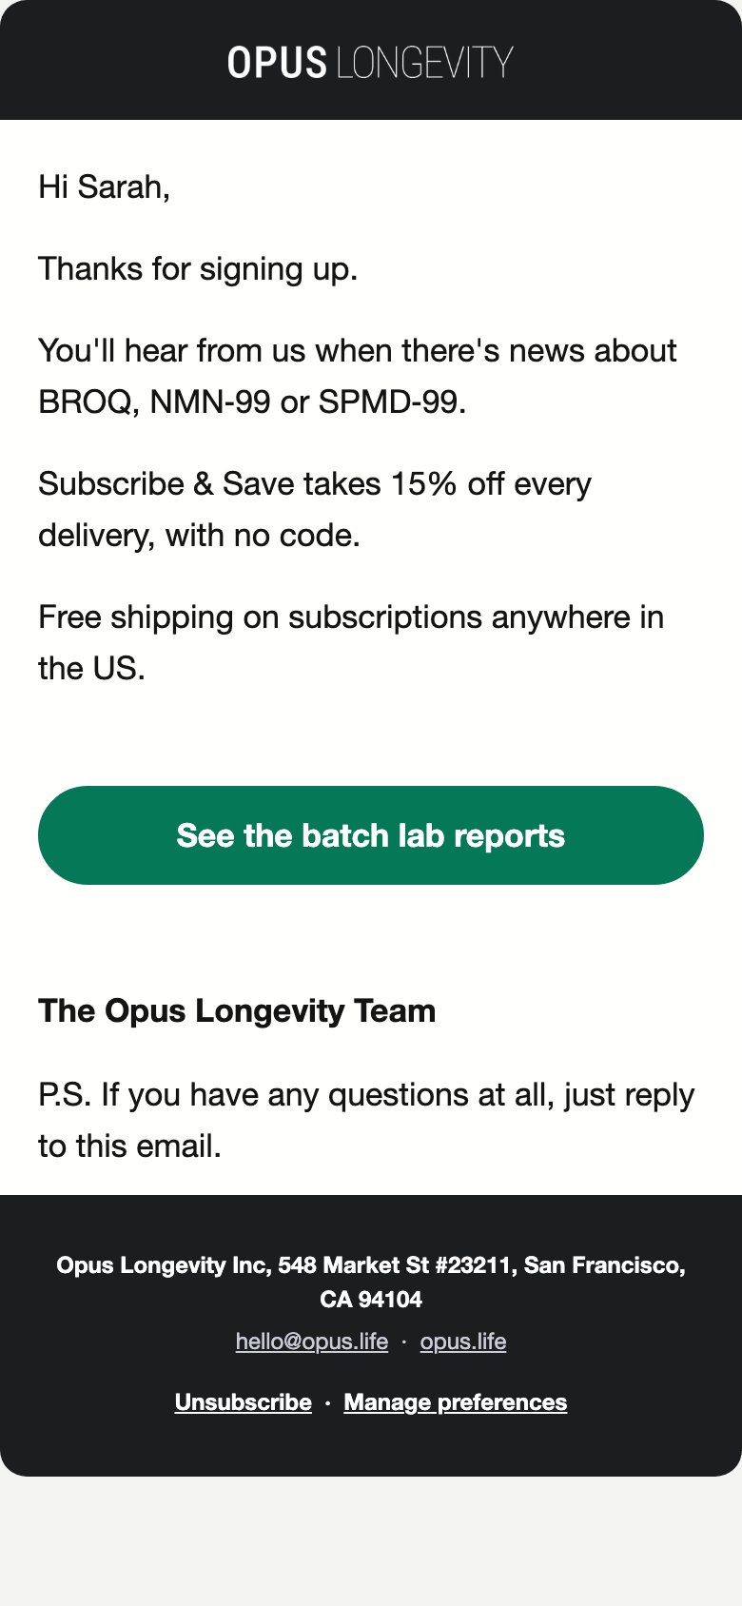
Task: Unsubscribe from these emails
Action: pos(244,1402)
